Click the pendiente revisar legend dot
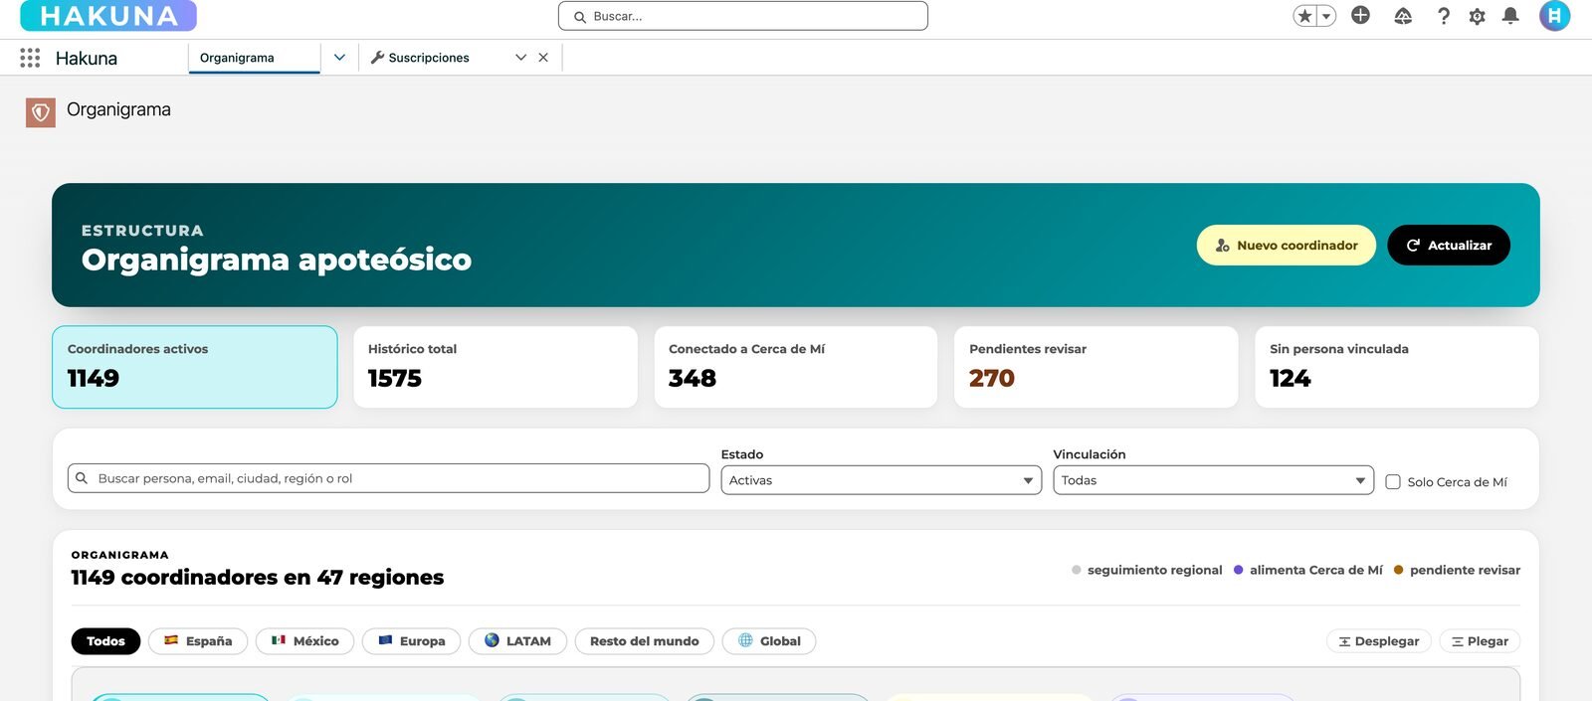 coord(1398,570)
